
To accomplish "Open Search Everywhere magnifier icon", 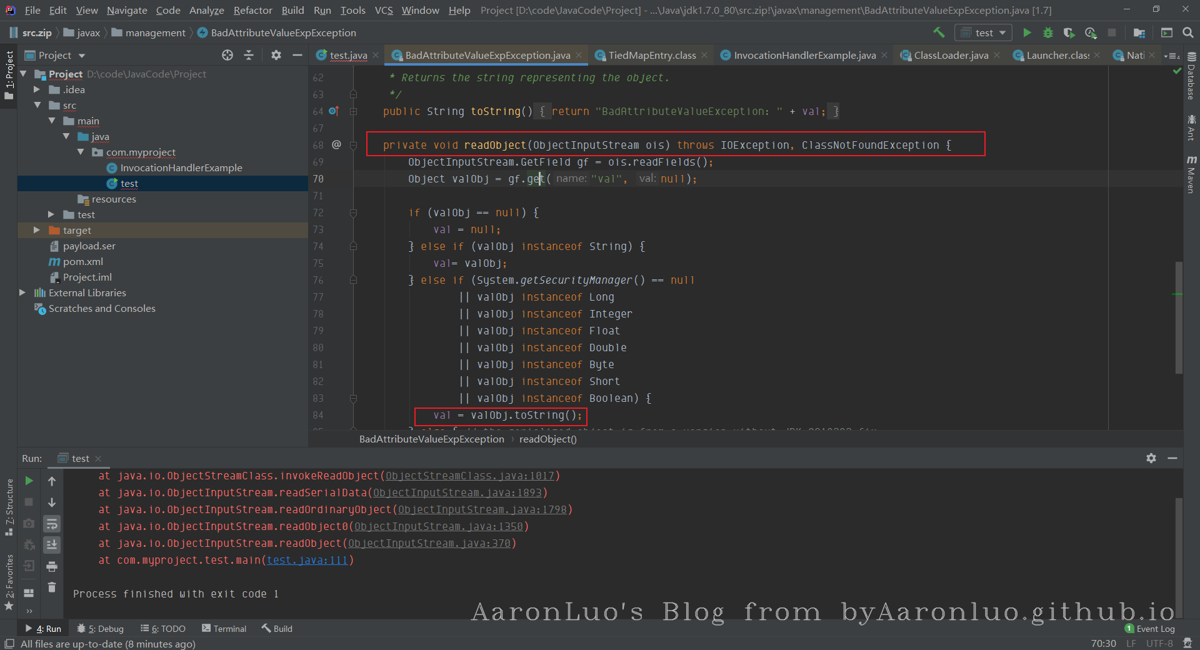I will (1187, 32).
